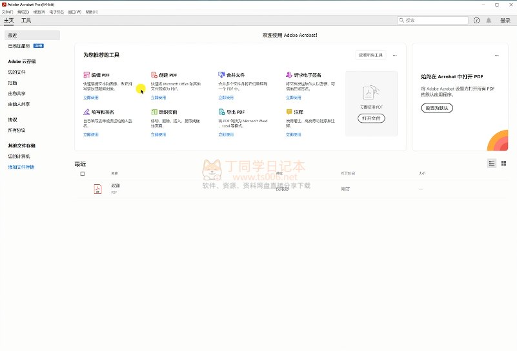This screenshot has width=517, height=351.
Task: Click the 新增 badge beside 已添加星标
Action: tap(39, 46)
